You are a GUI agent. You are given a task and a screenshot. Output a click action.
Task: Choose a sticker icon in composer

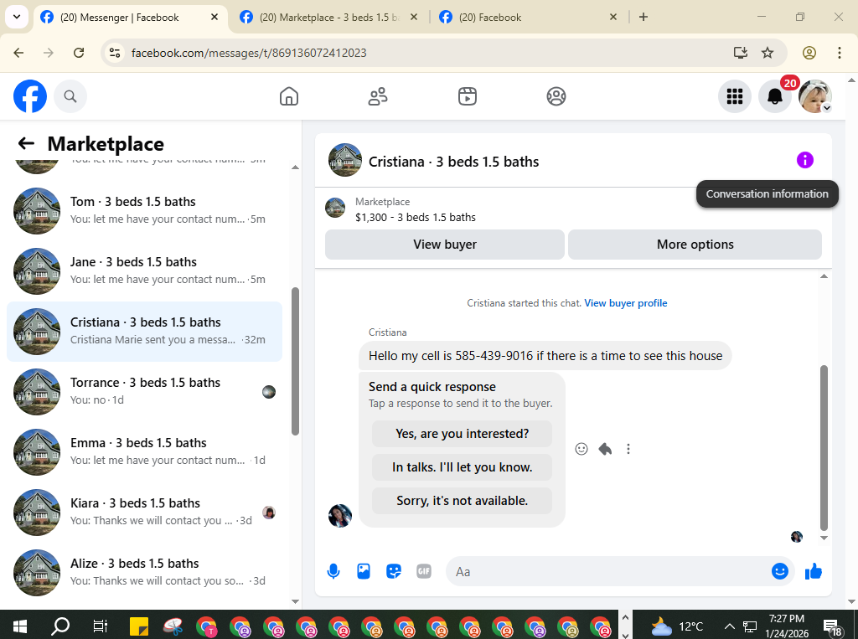394,572
